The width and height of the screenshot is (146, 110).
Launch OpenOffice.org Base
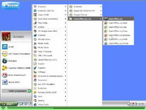pyautogui.click(x=119, y=23)
